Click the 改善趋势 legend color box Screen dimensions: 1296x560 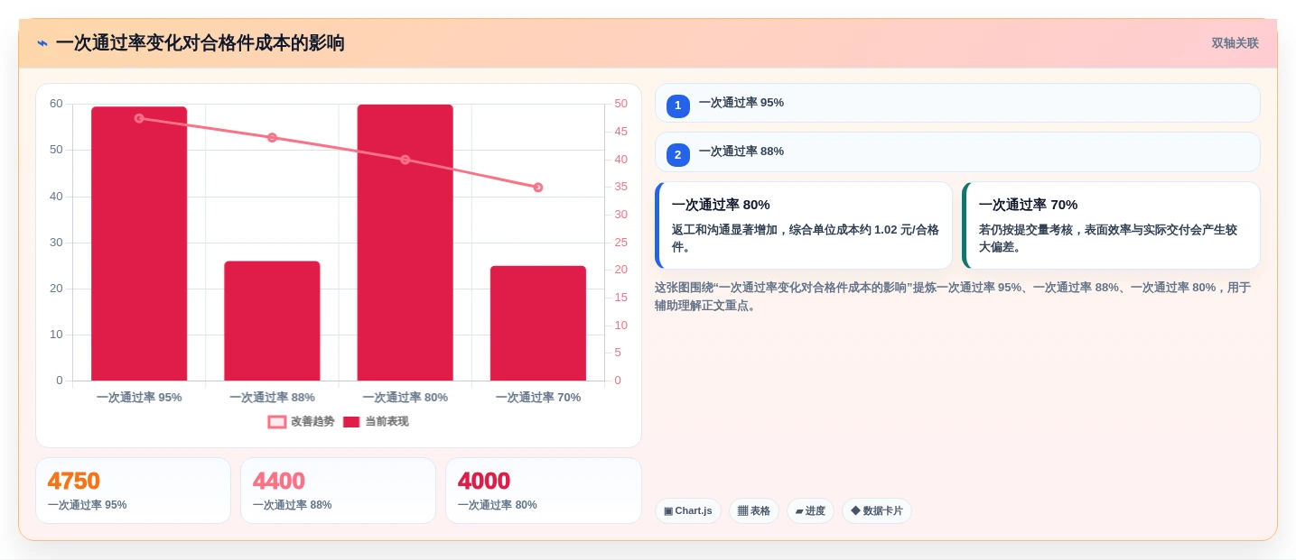[277, 421]
